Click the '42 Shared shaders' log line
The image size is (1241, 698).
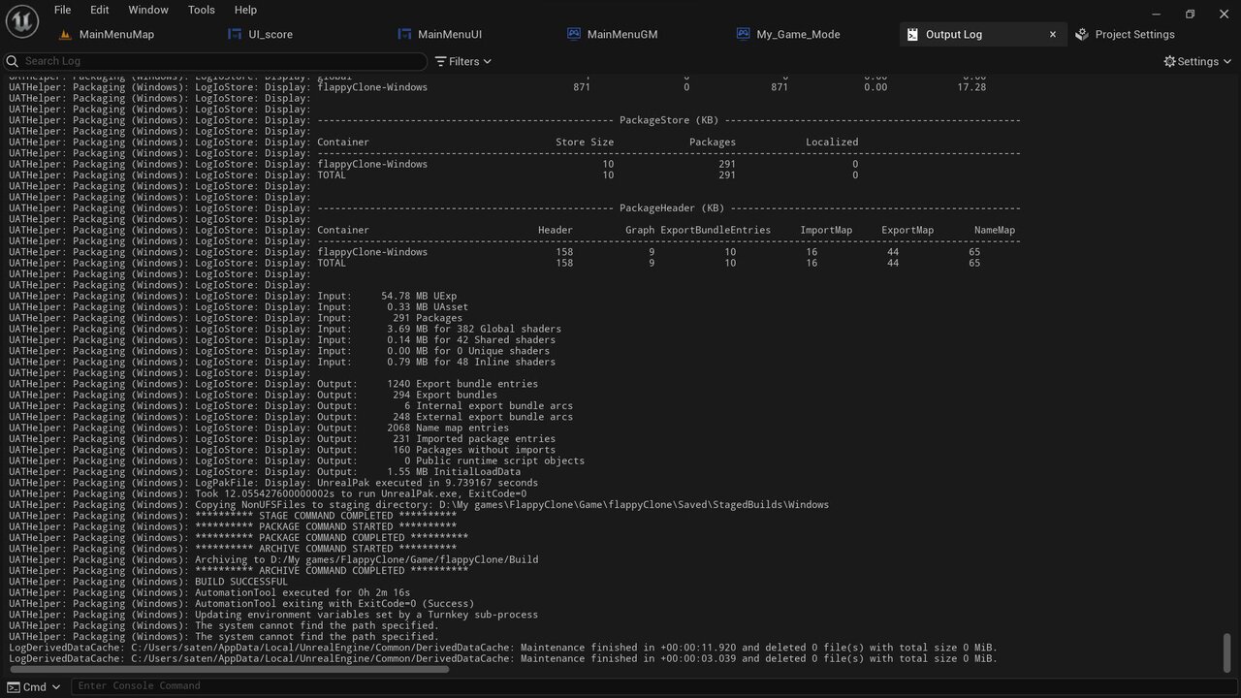(x=282, y=340)
